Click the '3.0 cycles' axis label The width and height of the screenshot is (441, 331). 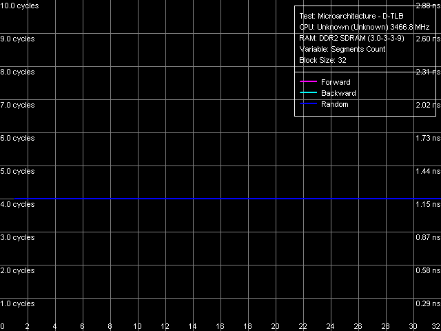(x=17, y=237)
